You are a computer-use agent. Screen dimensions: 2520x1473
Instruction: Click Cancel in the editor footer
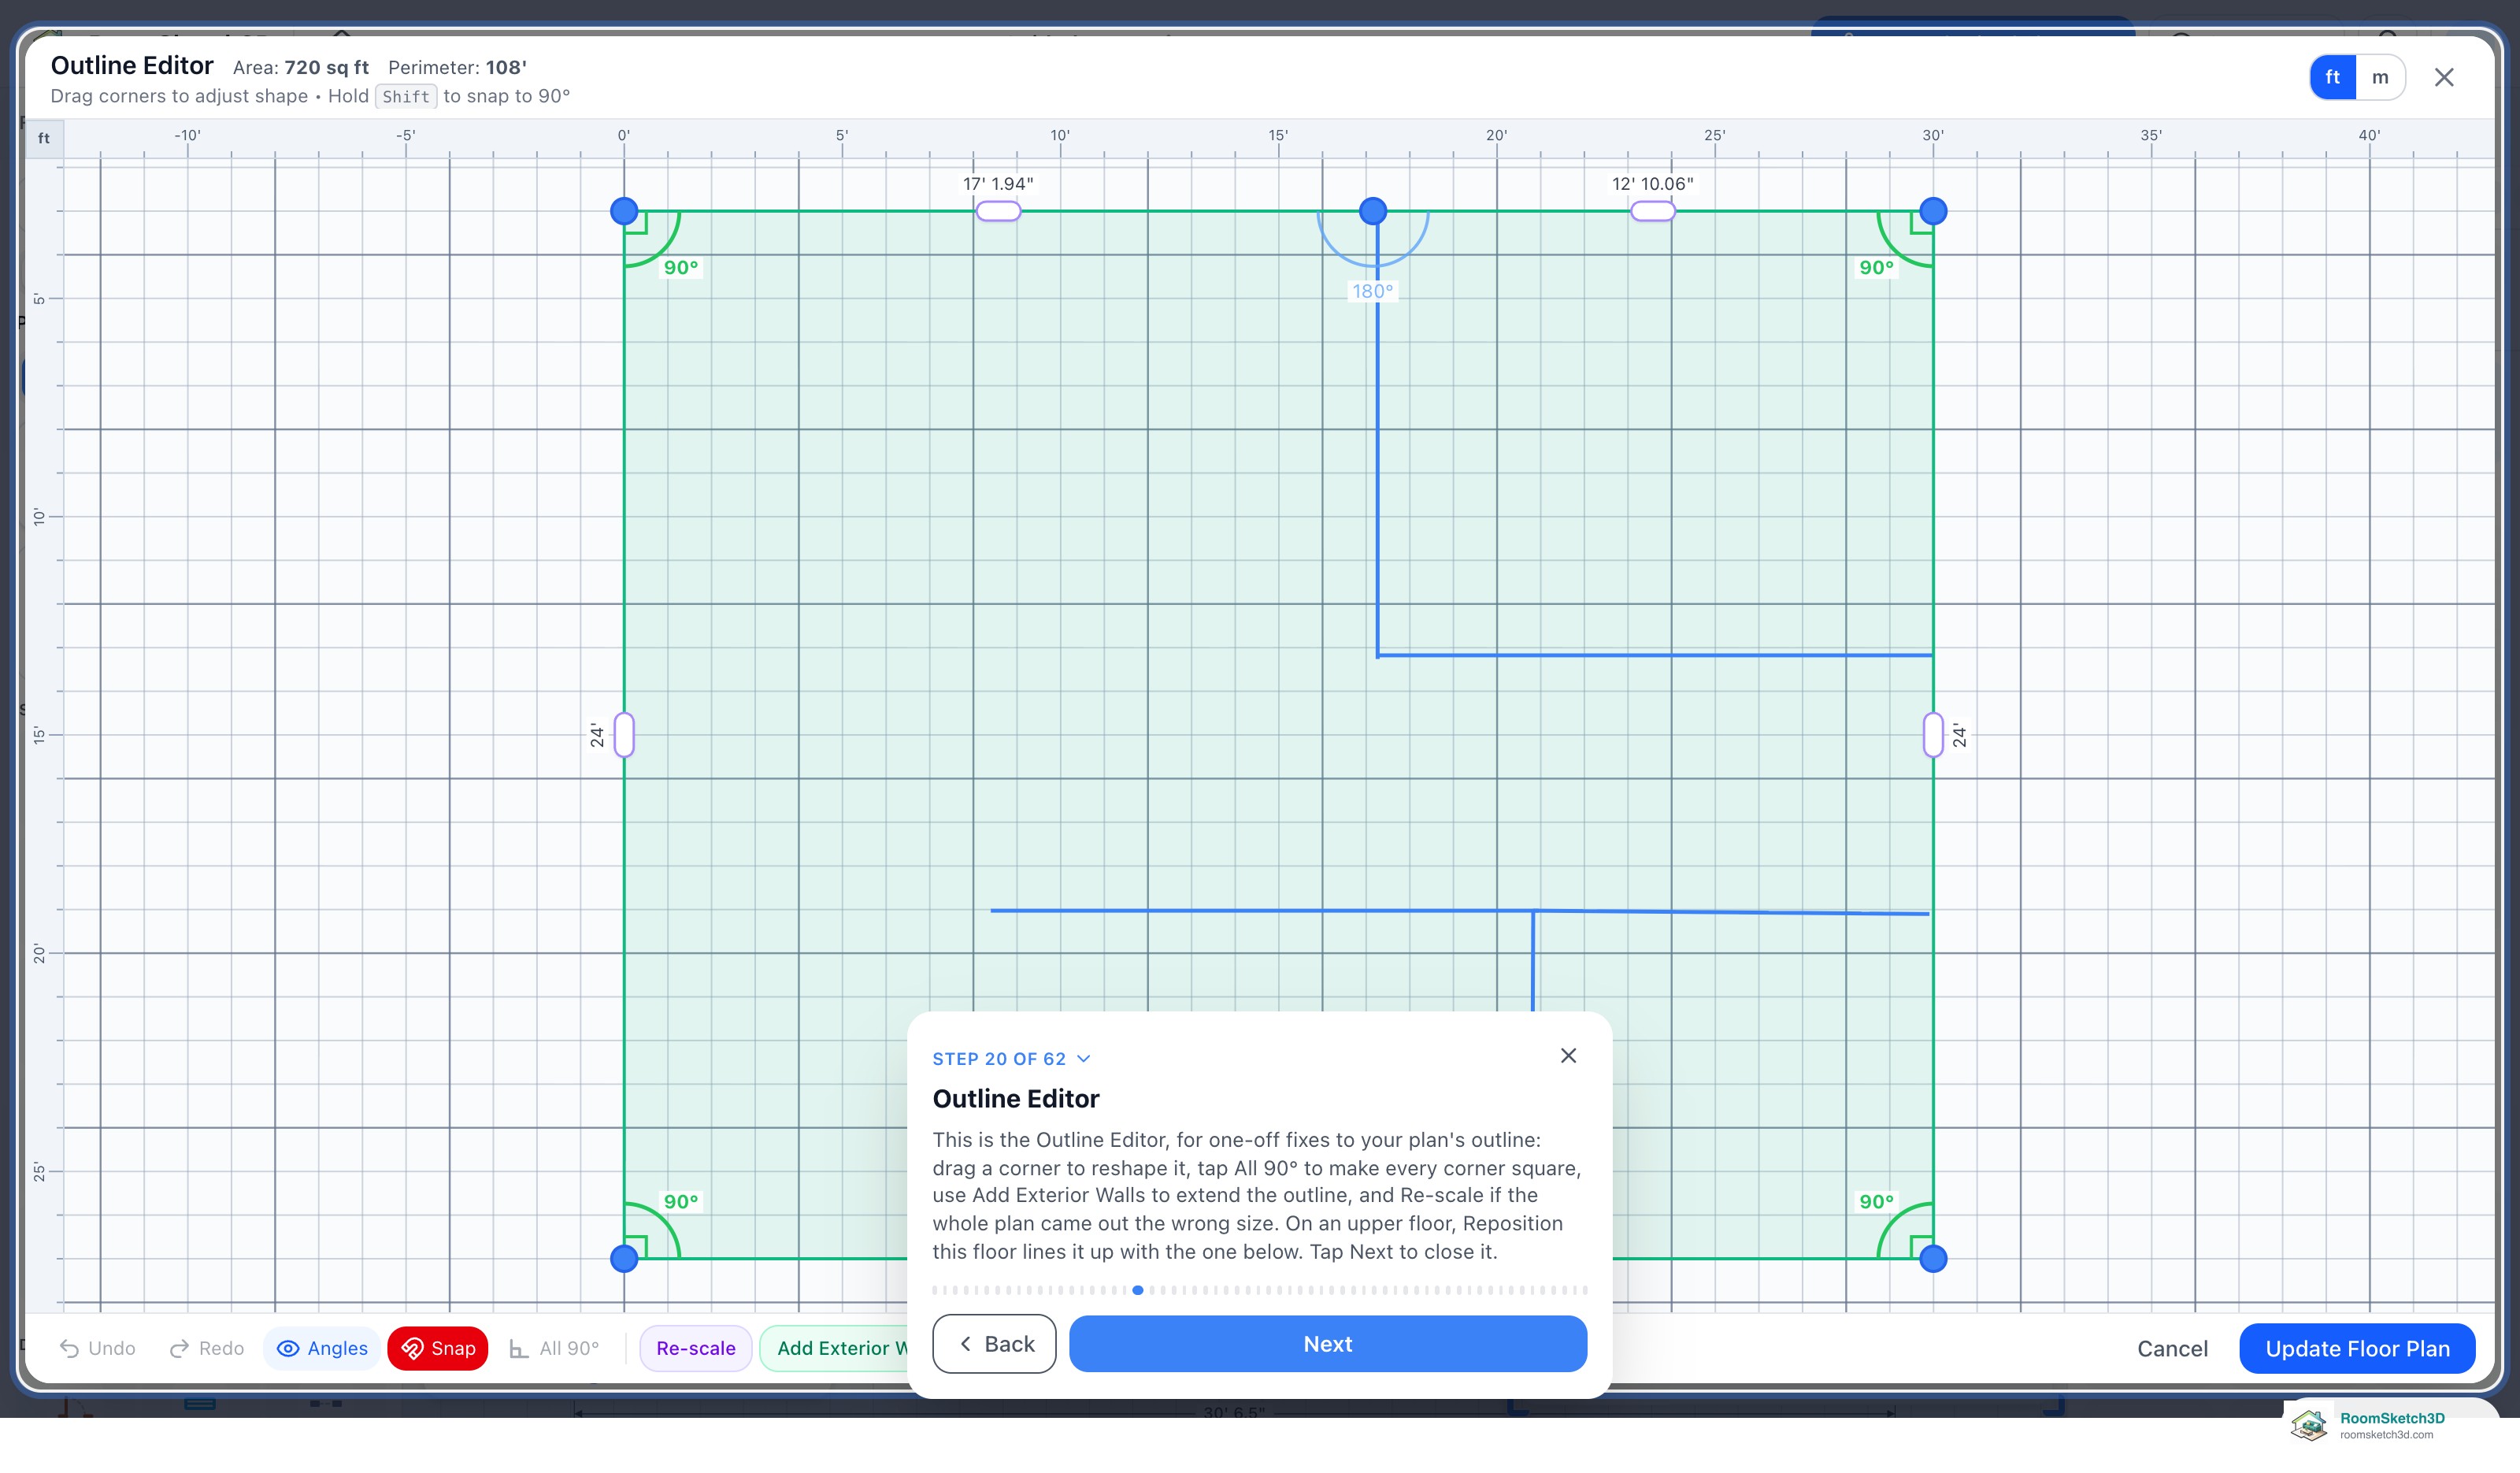pos(2172,1348)
